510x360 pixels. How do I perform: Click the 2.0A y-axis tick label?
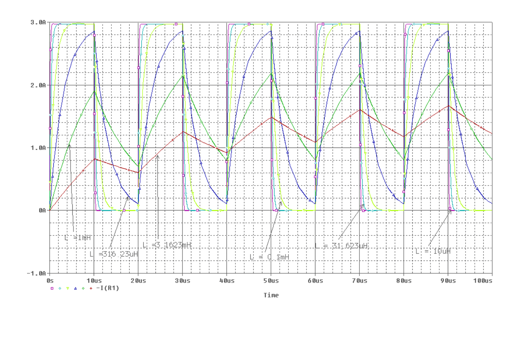(39, 85)
